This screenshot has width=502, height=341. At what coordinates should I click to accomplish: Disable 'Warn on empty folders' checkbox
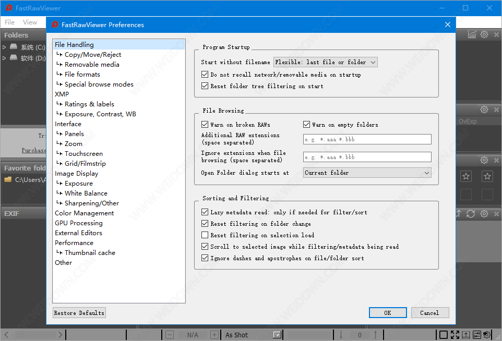306,125
